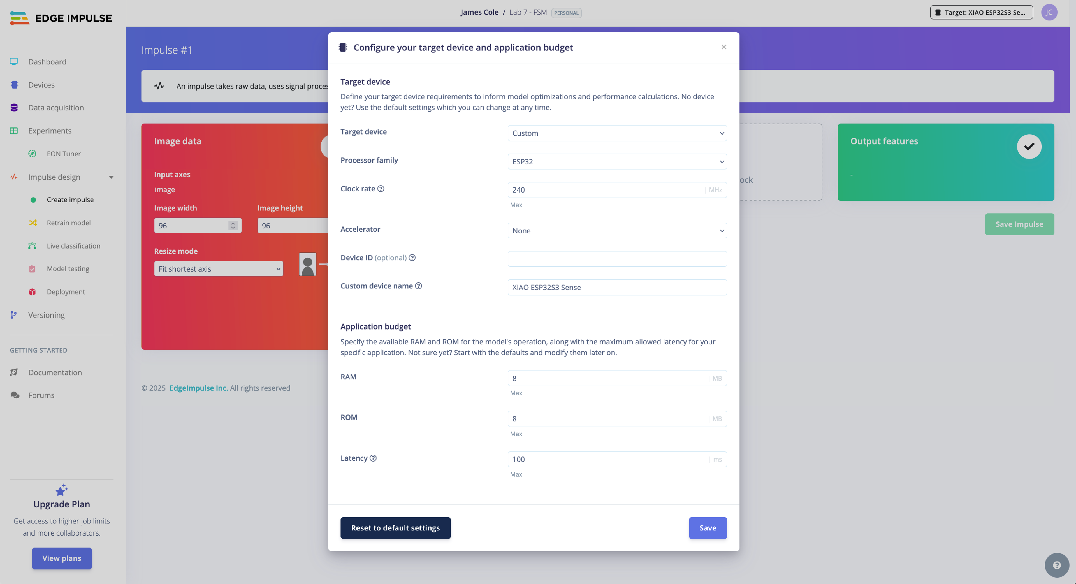Click the EON Tuner compass icon
Image resolution: width=1076 pixels, height=584 pixels.
pyautogui.click(x=32, y=154)
